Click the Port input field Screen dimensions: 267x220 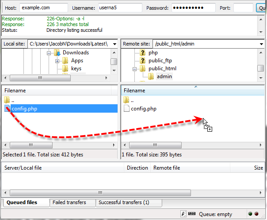coord(243,8)
